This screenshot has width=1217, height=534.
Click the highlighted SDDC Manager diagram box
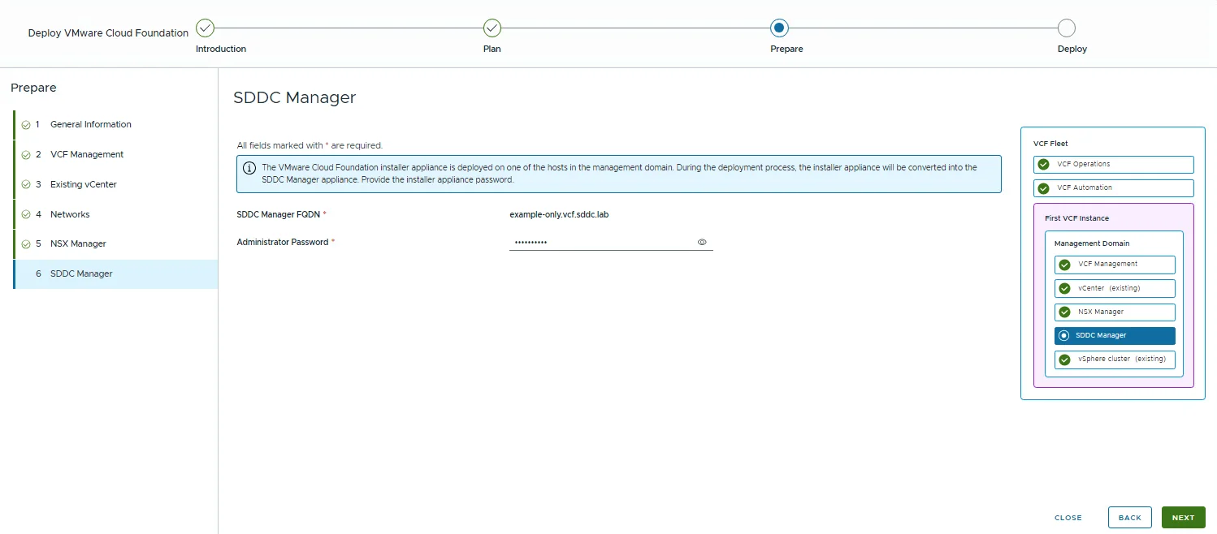(1115, 336)
